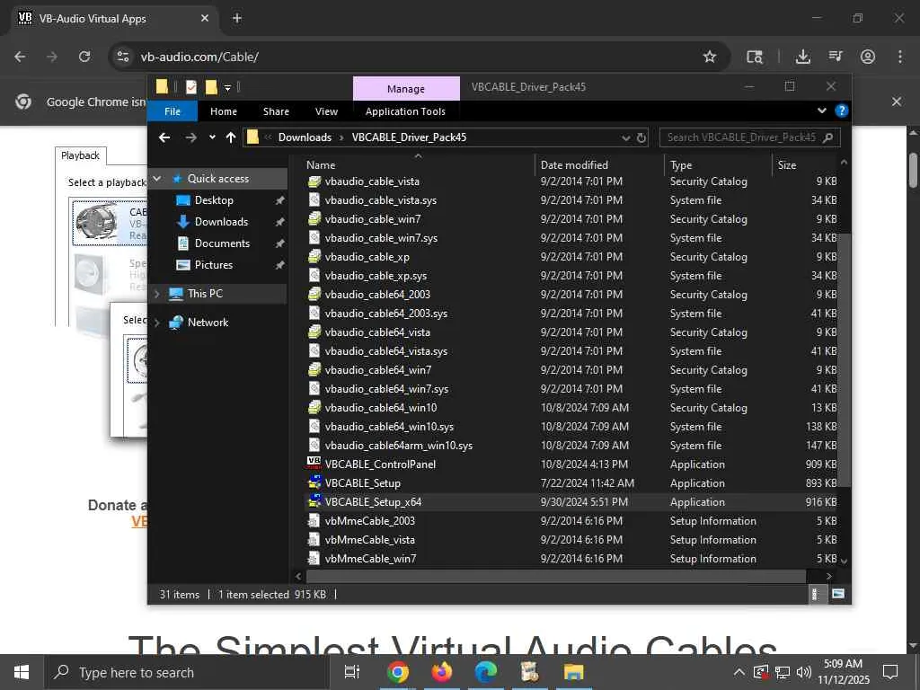Click the Explorer Help question mark icon
Image resolution: width=920 pixels, height=690 pixels.
841,111
